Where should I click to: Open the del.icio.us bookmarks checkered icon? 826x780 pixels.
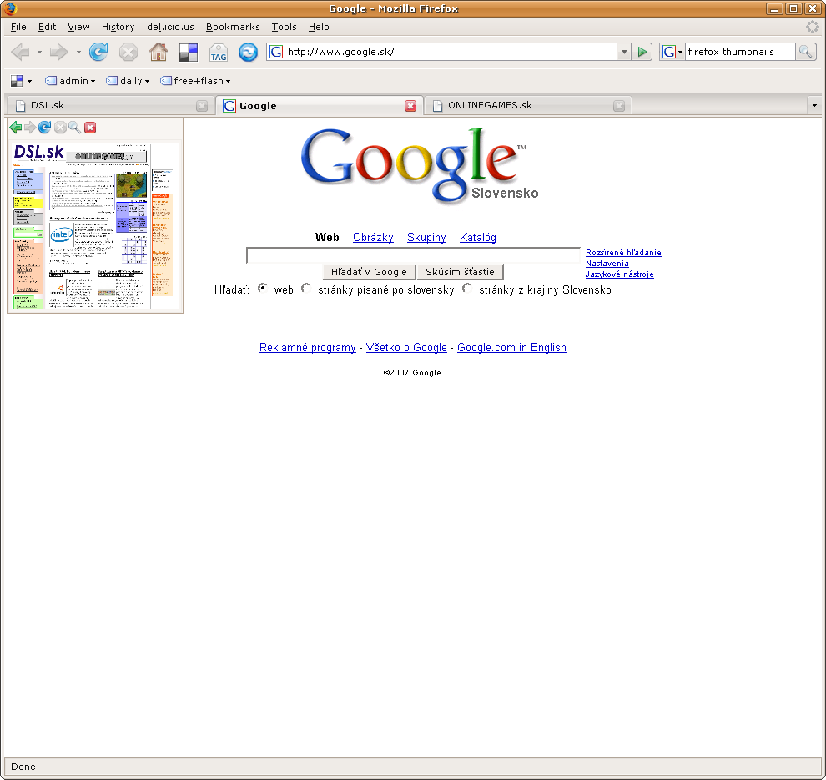188,53
